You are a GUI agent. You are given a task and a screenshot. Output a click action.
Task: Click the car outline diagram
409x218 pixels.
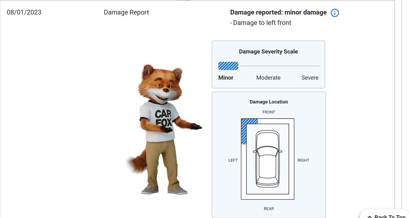pyautogui.click(x=267, y=159)
